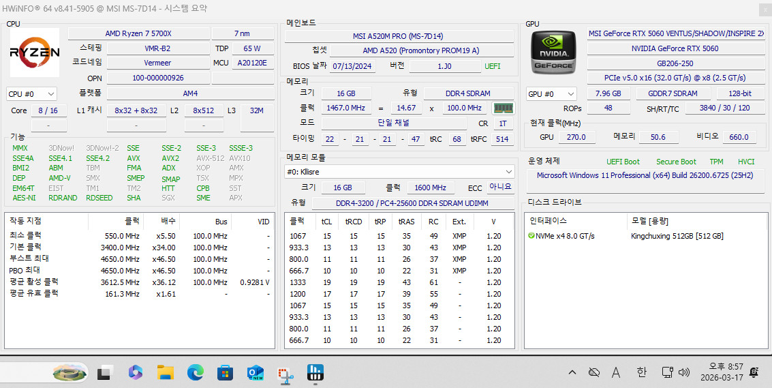Expand the memory module #0: Kllisre dropdown
772x388 pixels.
click(x=399, y=172)
